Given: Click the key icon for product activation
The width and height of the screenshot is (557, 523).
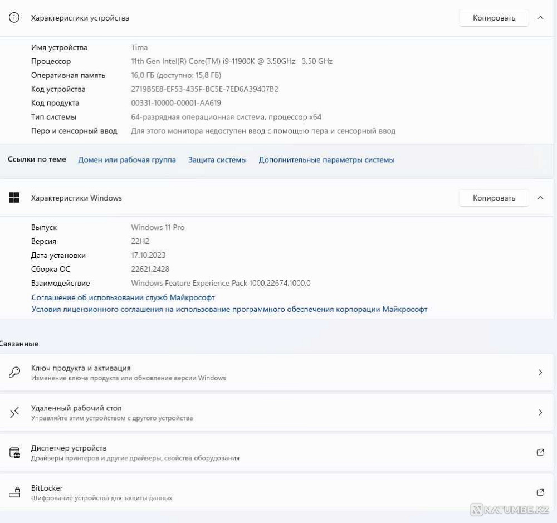Looking at the screenshot, I should click(x=14, y=373).
